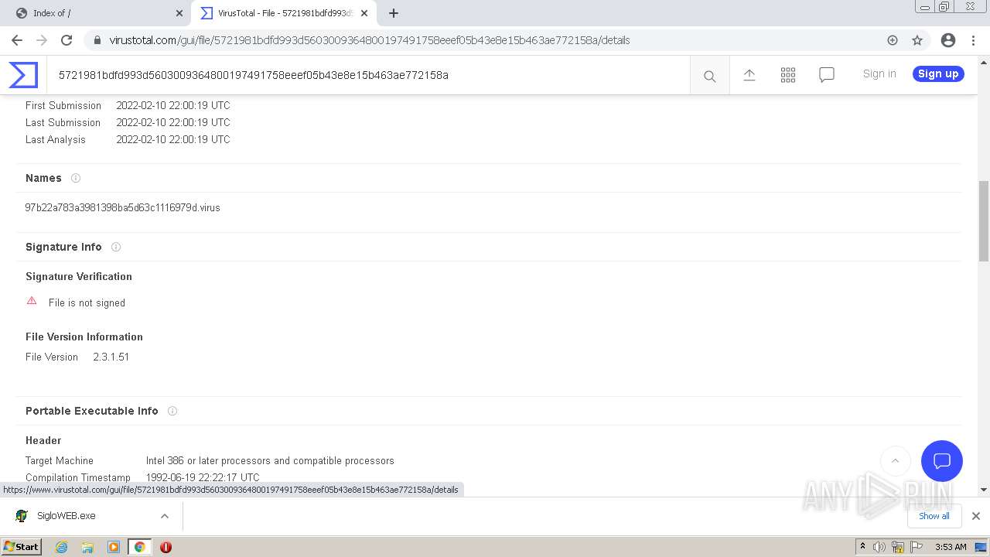
Task: Bookmark this page with the star
Action: pyautogui.click(x=917, y=40)
